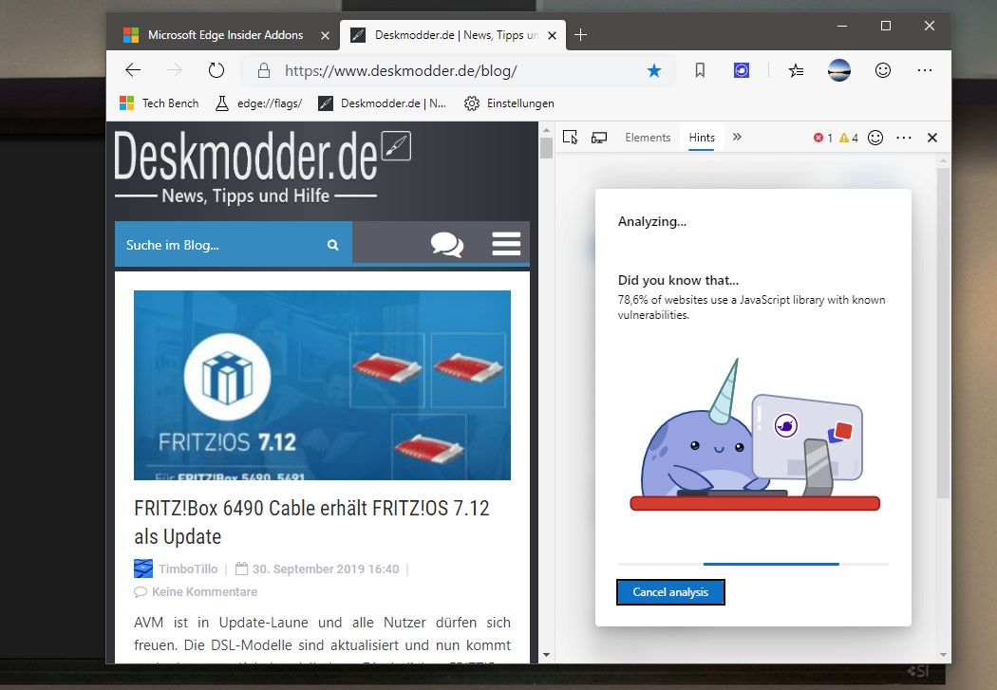The width and height of the screenshot is (997, 690).
Task: Open the edge://flags/ bookmark
Action: [x=258, y=103]
